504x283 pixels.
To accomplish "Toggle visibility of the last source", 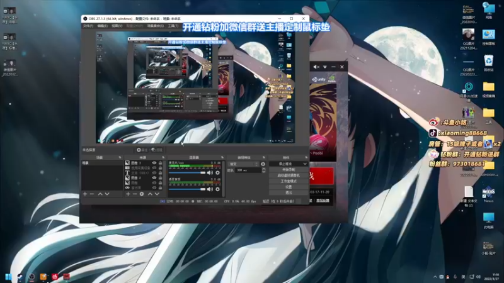I will (x=154, y=187).
